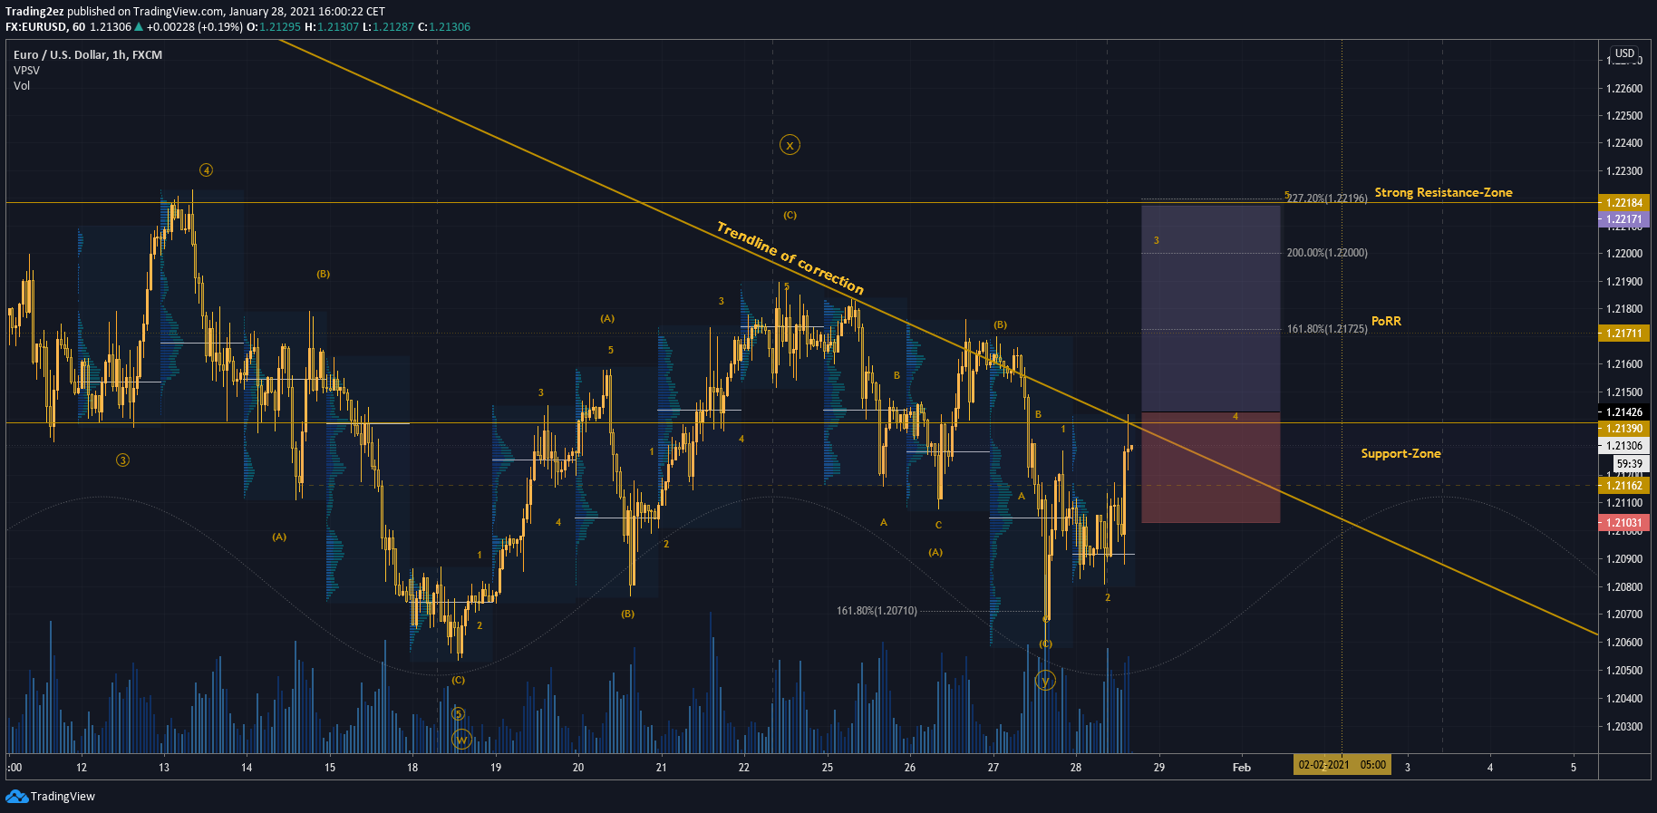Click the 1.21426 price label on the axis
Viewport: 1657px width, 813px height.
click(x=1623, y=412)
